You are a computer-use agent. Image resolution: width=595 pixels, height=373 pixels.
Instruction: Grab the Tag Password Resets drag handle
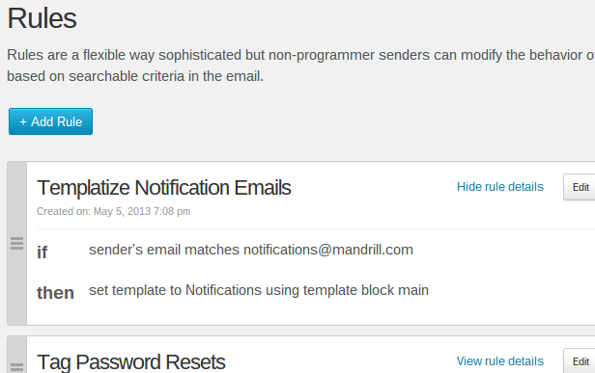pyautogui.click(x=16, y=367)
